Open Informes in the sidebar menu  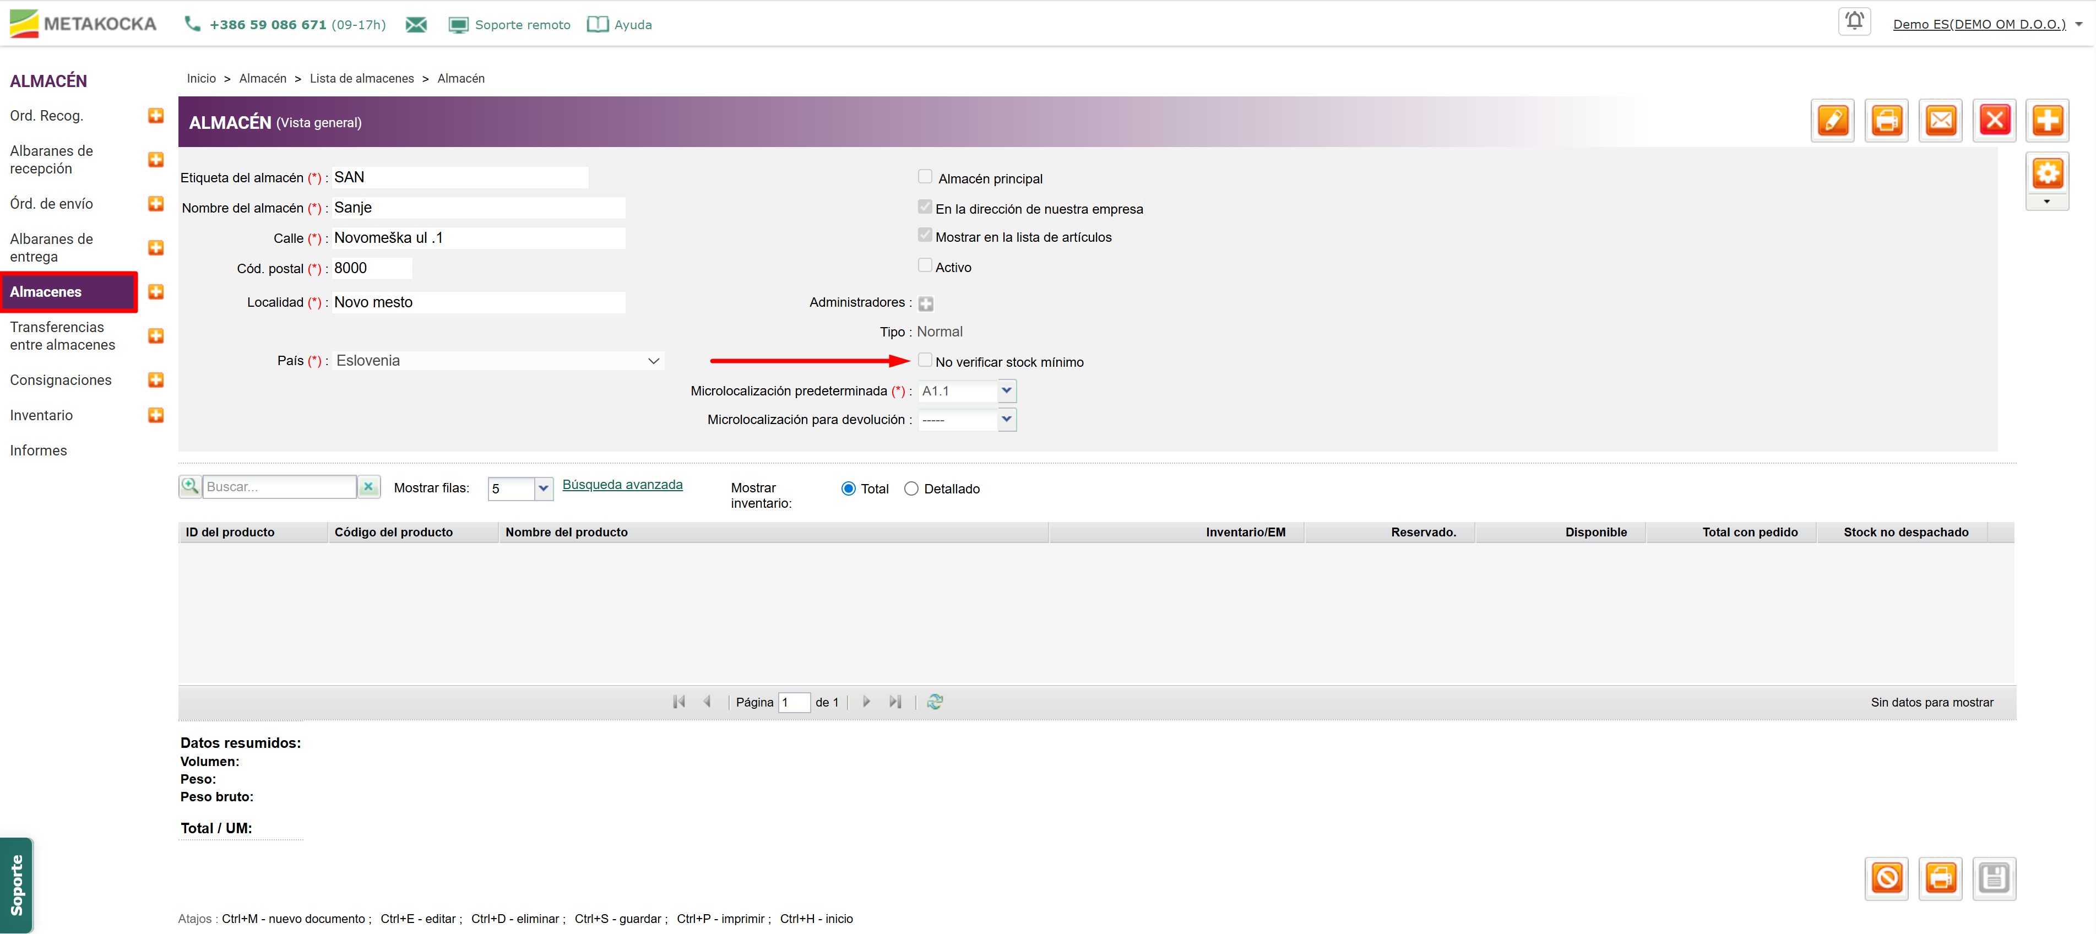[x=38, y=450]
